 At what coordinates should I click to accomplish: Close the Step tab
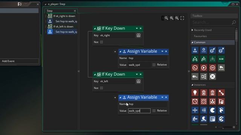[x=75, y=11]
